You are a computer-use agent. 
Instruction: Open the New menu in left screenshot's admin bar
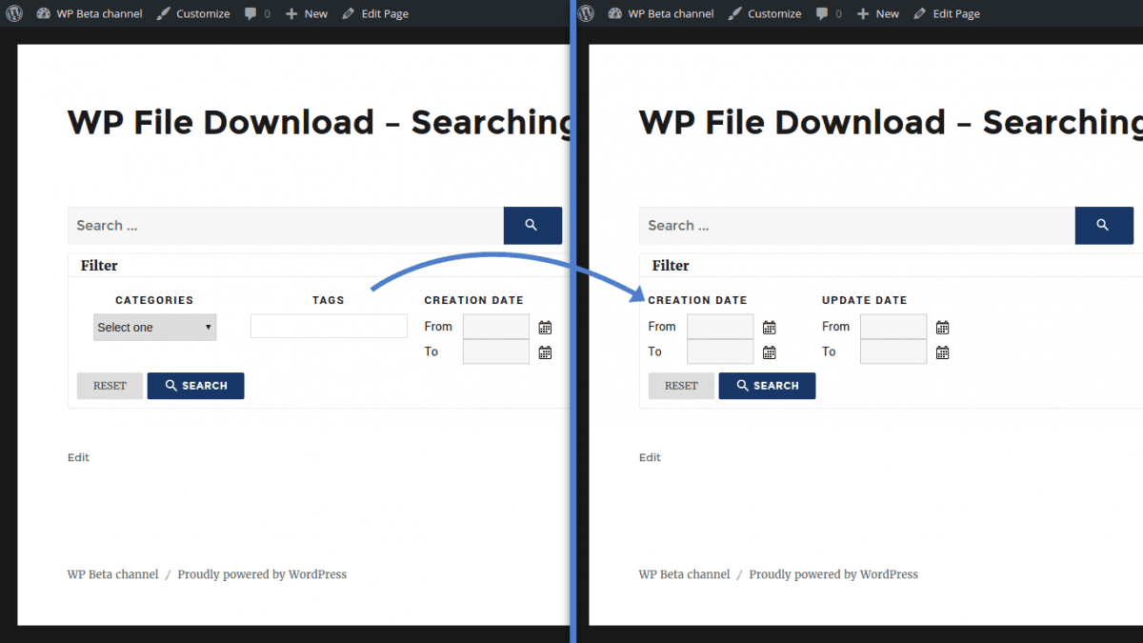coord(306,13)
